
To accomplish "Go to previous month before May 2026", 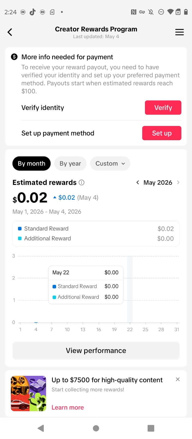I will click(138, 182).
